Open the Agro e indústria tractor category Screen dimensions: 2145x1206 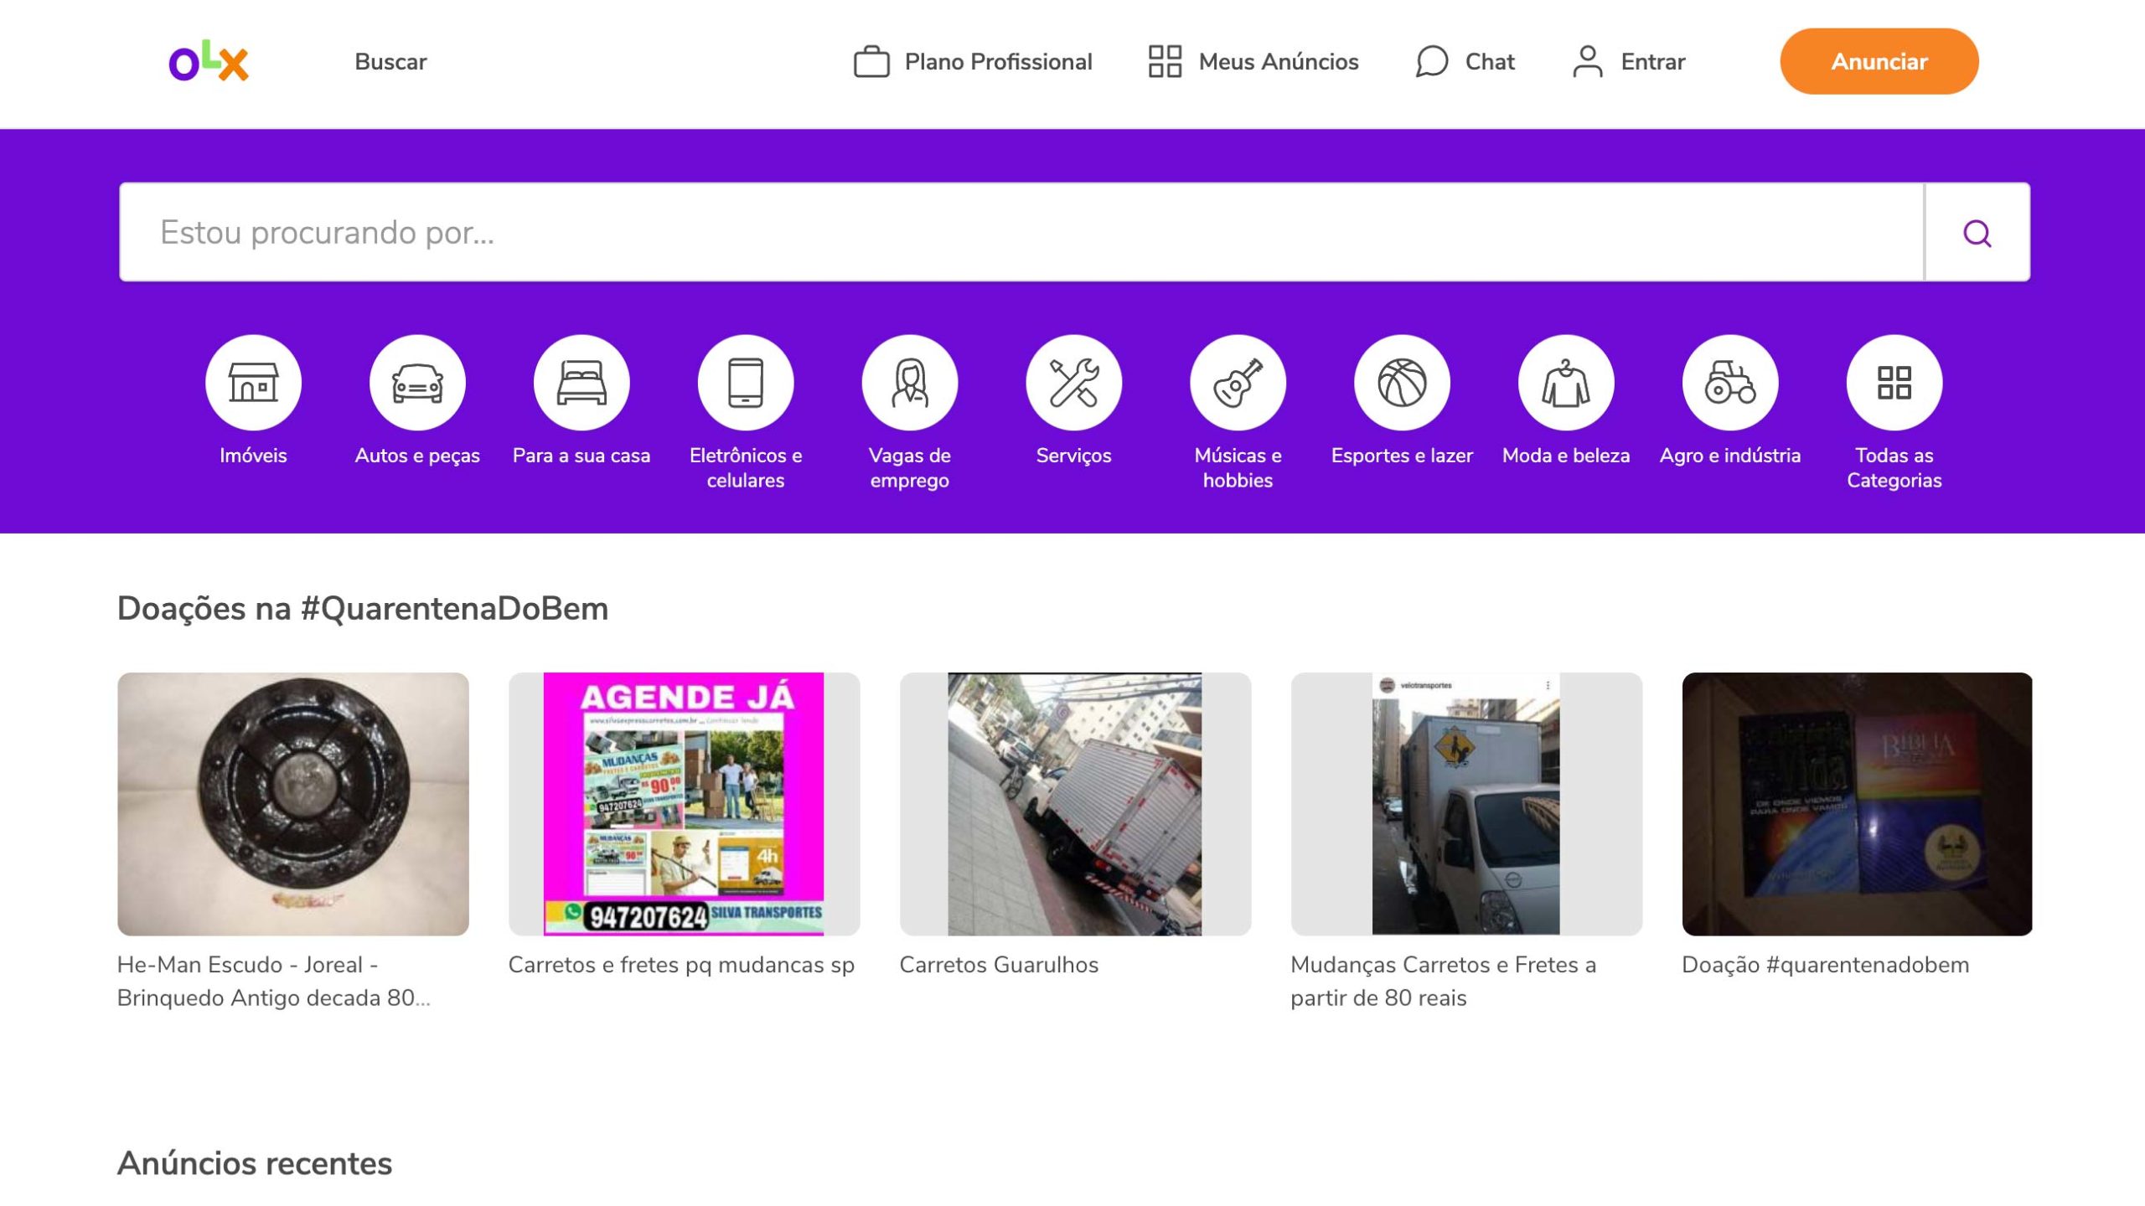[1731, 381]
